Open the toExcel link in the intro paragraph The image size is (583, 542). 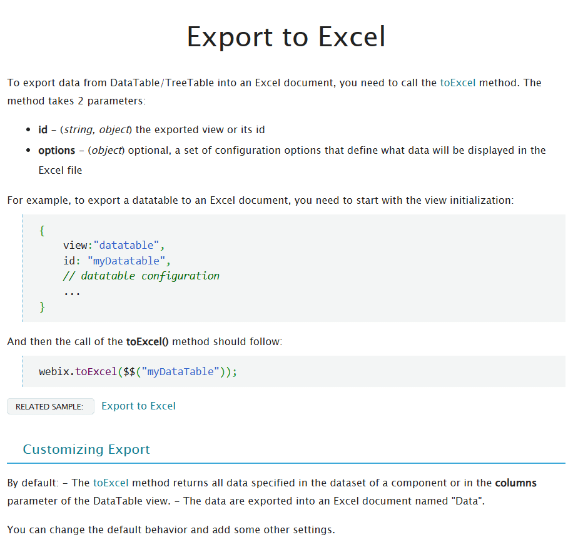click(x=457, y=82)
